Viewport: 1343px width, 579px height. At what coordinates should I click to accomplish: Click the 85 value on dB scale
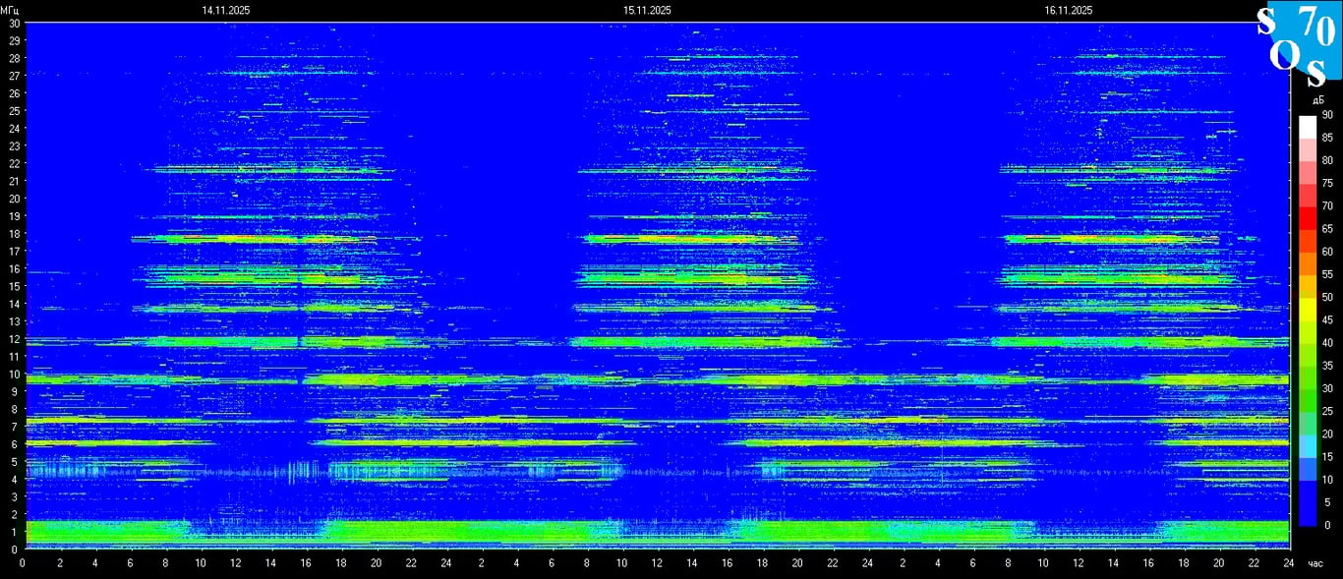[1327, 138]
